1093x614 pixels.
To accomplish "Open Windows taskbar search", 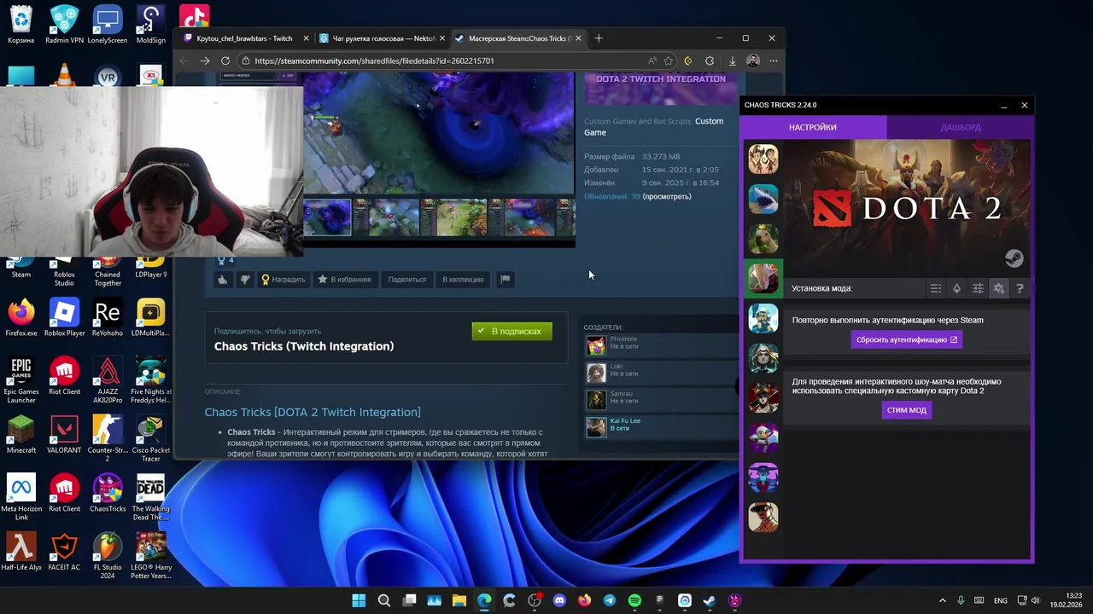I will 384,600.
